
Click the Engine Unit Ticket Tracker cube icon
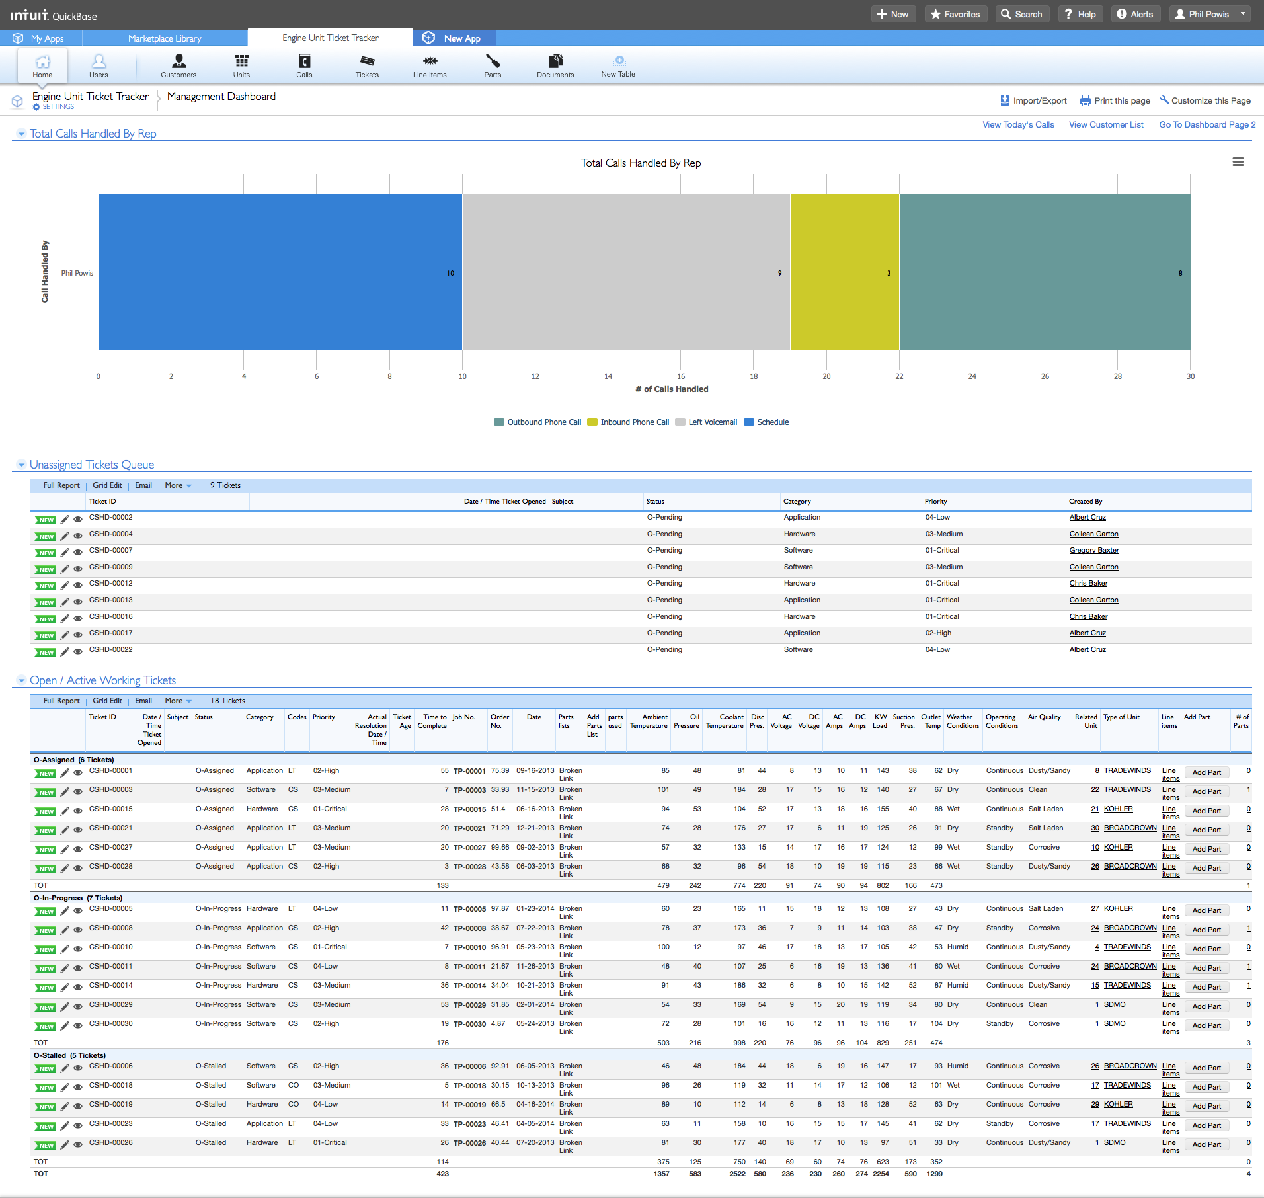point(18,101)
